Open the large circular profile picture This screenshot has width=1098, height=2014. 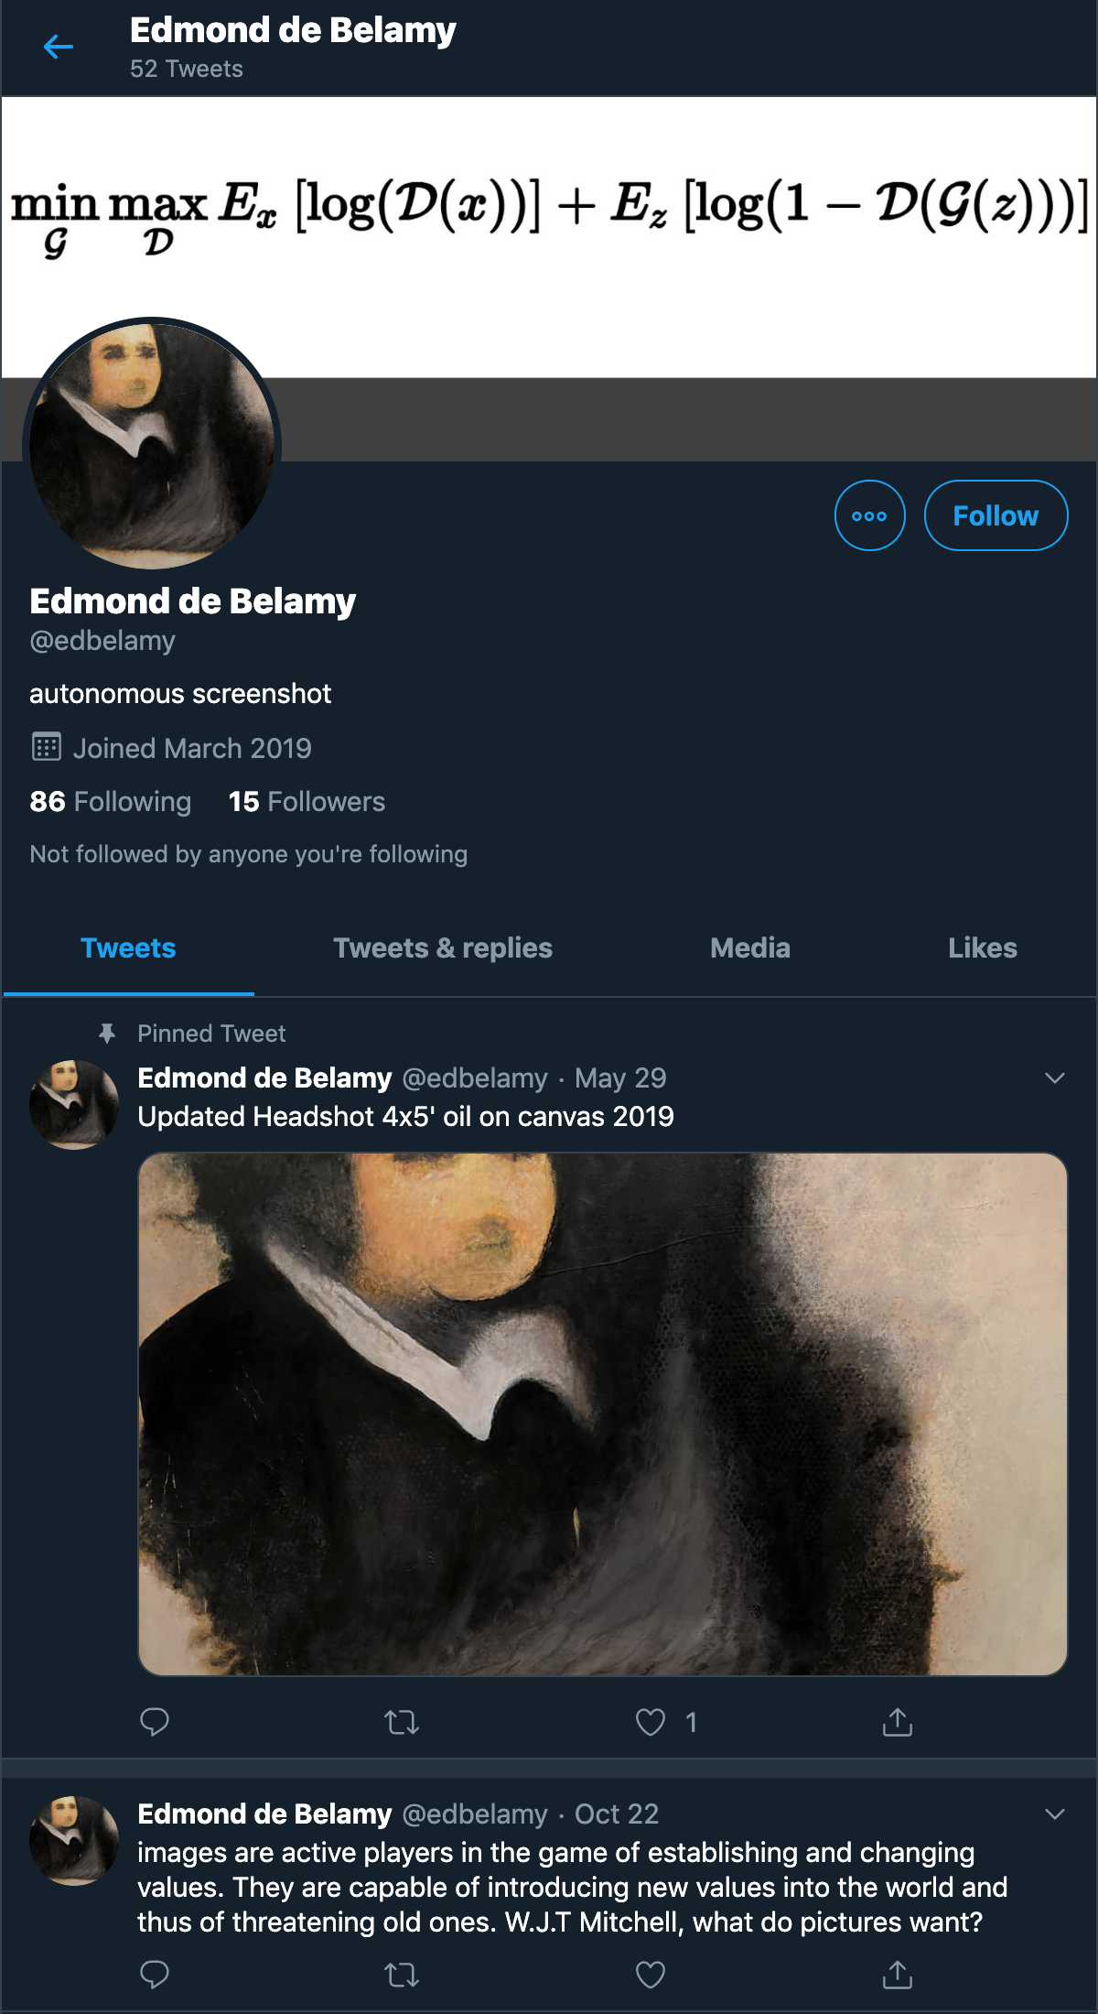click(x=152, y=446)
